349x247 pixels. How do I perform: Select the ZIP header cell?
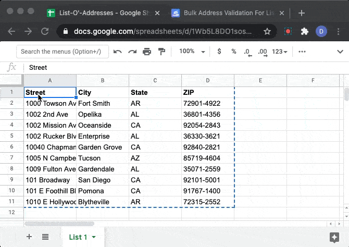[208, 93]
